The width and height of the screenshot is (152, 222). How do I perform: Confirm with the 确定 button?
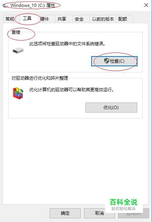[x=65, y=213]
